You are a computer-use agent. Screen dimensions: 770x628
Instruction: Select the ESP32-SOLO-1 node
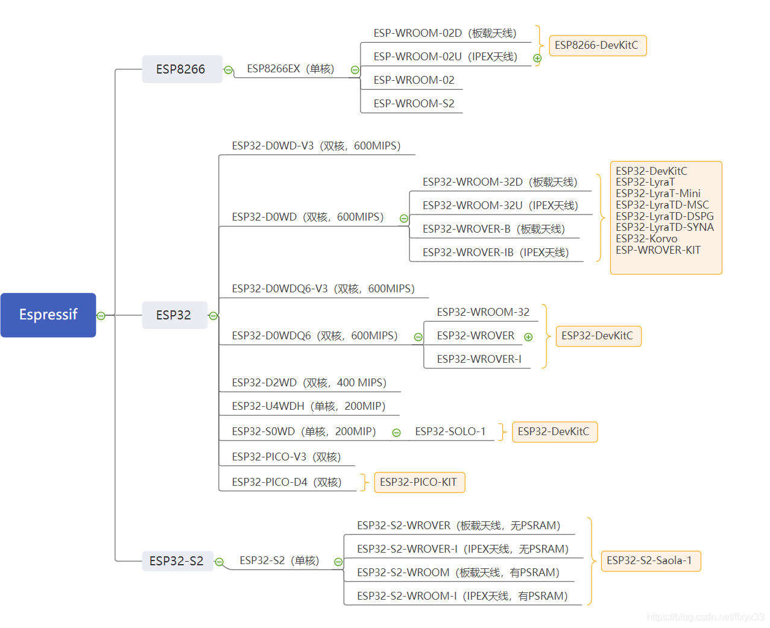pos(450,432)
